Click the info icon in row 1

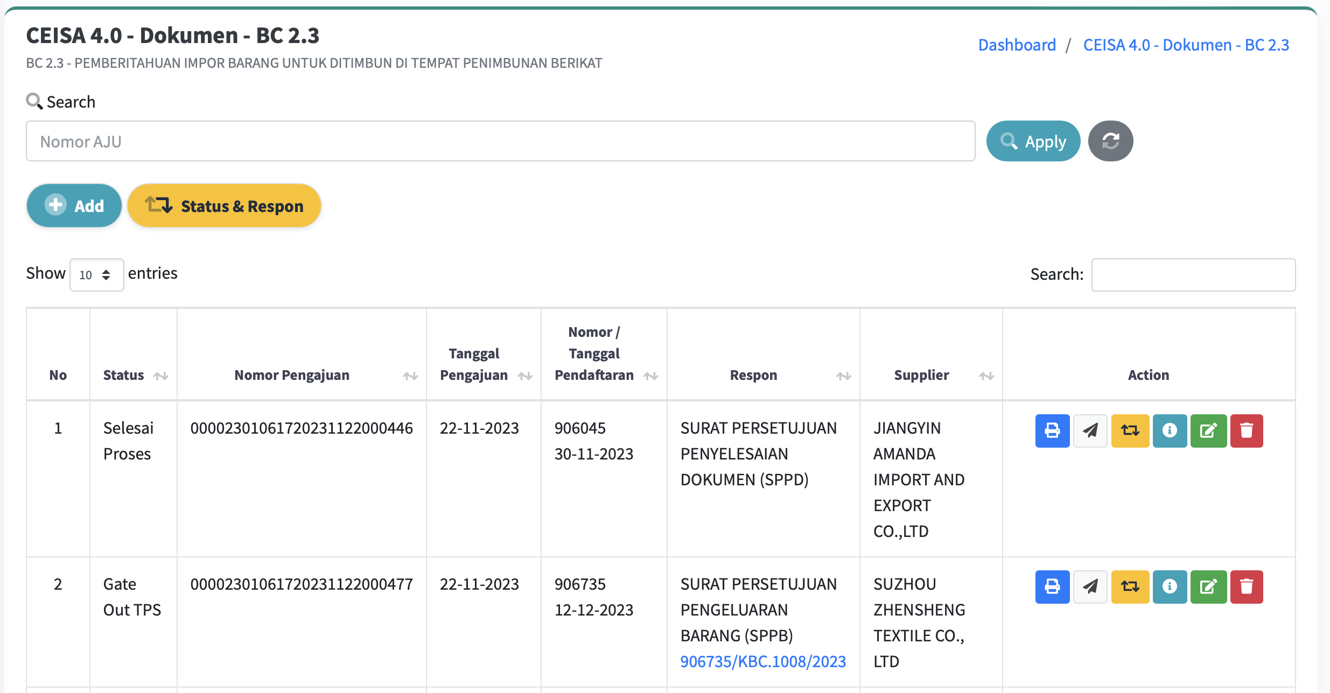pos(1169,430)
